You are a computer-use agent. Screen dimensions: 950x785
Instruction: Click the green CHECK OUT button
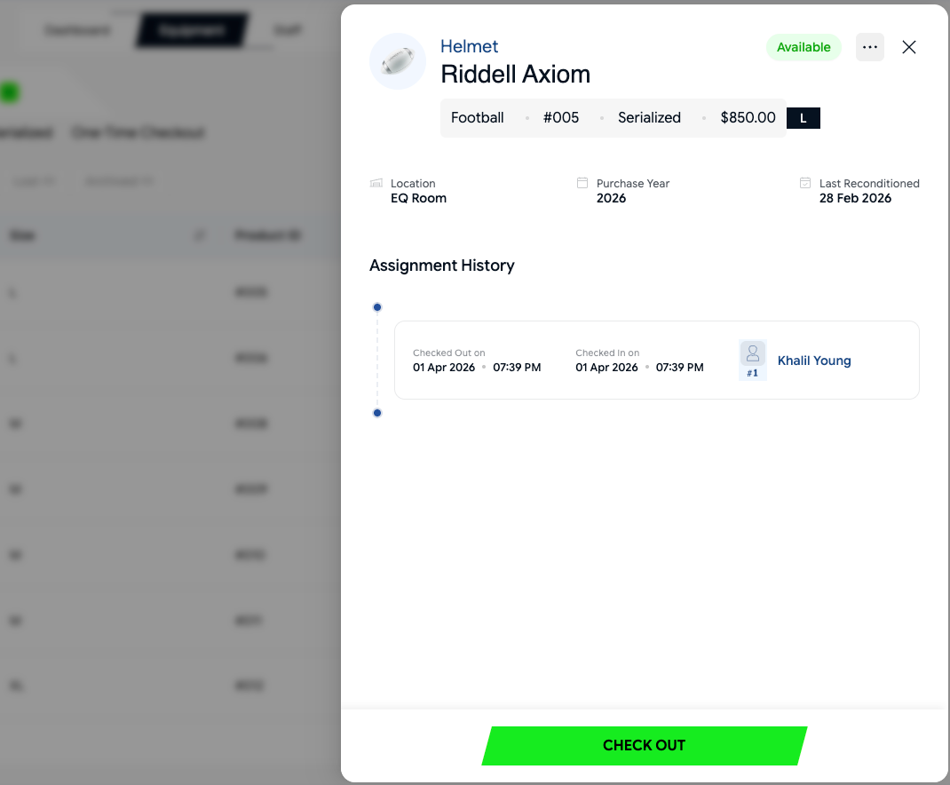[x=644, y=745]
